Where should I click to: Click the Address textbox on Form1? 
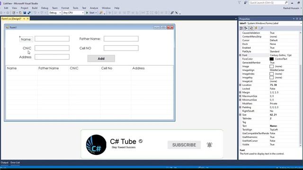point(52,57)
